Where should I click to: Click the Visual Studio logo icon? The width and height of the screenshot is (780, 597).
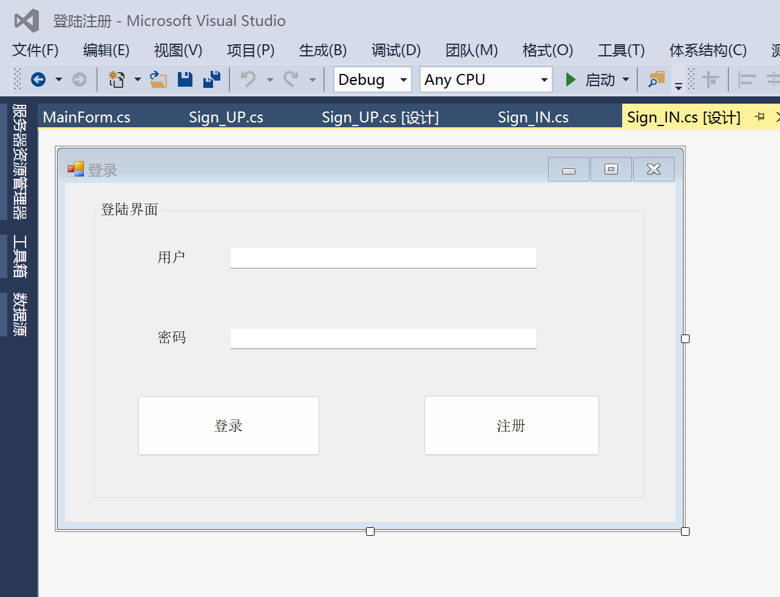tap(27, 21)
